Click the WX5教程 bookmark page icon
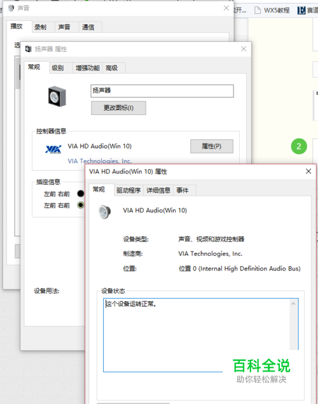The width and height of the screenshot is (318, 404). [258, 10]
